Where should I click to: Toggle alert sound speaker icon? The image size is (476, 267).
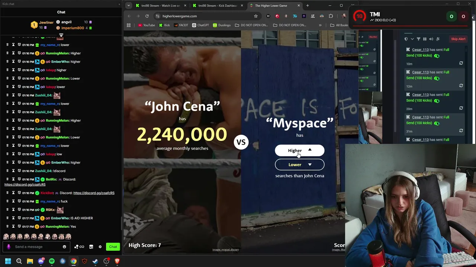pyautogui.click(x=431, y=39)
